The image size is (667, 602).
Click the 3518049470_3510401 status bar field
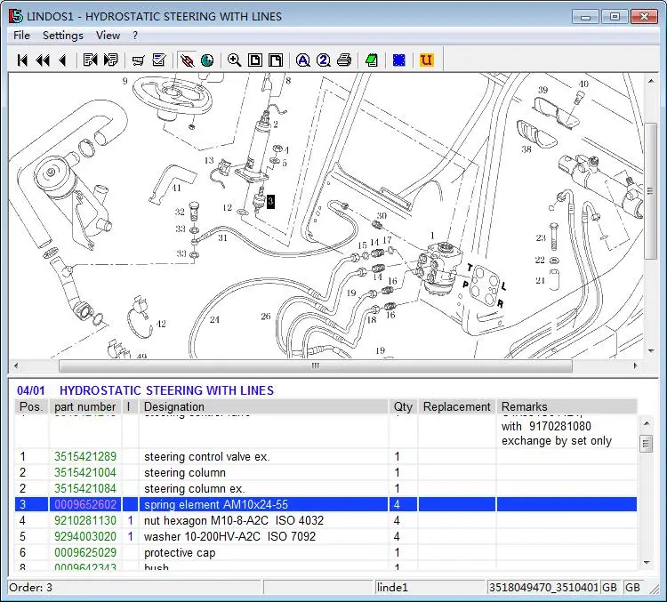coord(543,588)
